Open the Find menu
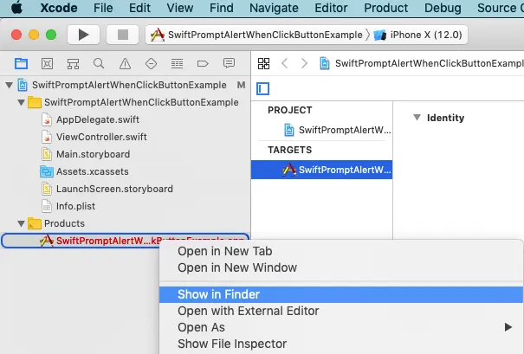 click(x=221, y=8)
